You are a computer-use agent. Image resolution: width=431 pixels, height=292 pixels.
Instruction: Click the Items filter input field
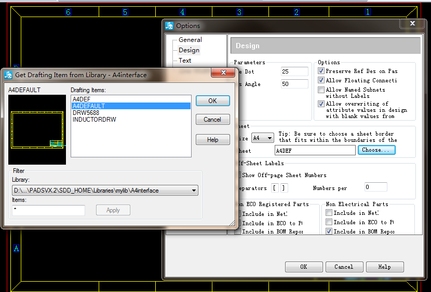click(48, 210)
